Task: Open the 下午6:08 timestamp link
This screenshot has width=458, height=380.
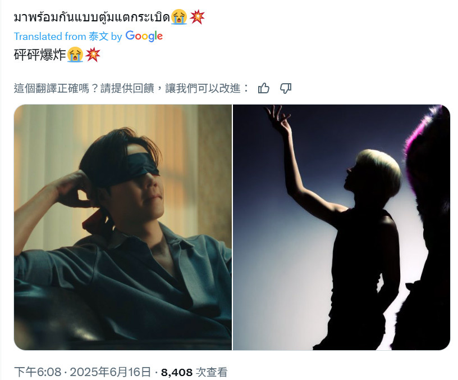Action: pos(38,372)
